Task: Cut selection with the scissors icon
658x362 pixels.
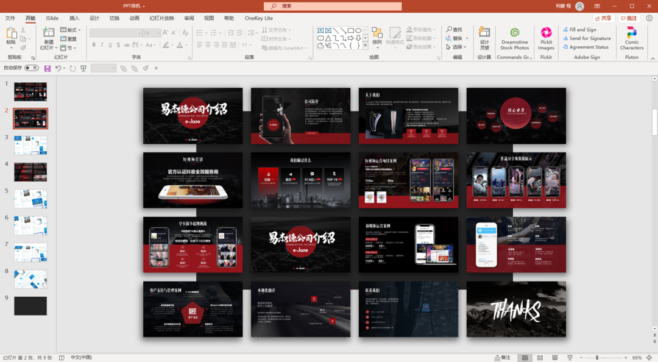Action: pyautogui.click(x=23, y=30)
